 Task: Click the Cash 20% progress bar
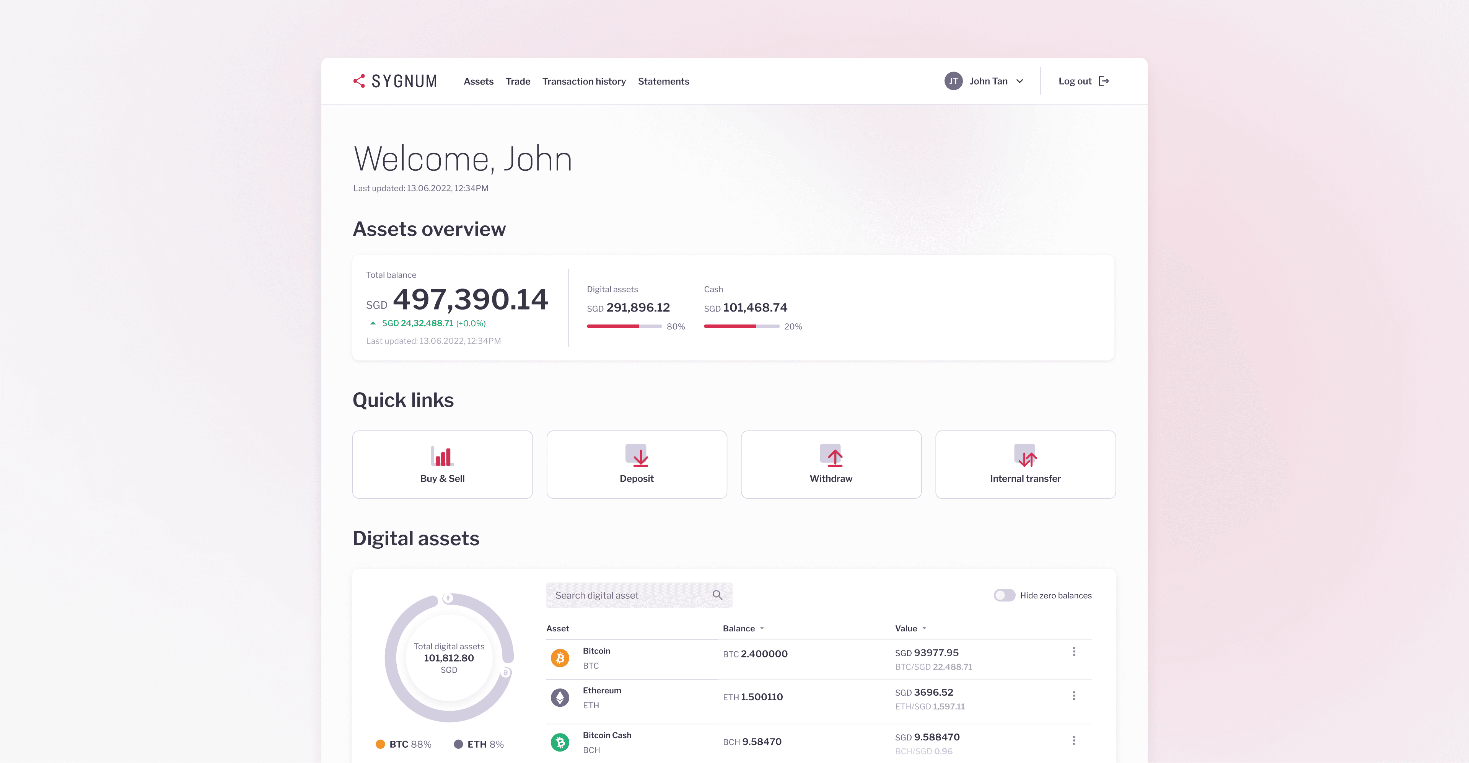tap(741, 326)
